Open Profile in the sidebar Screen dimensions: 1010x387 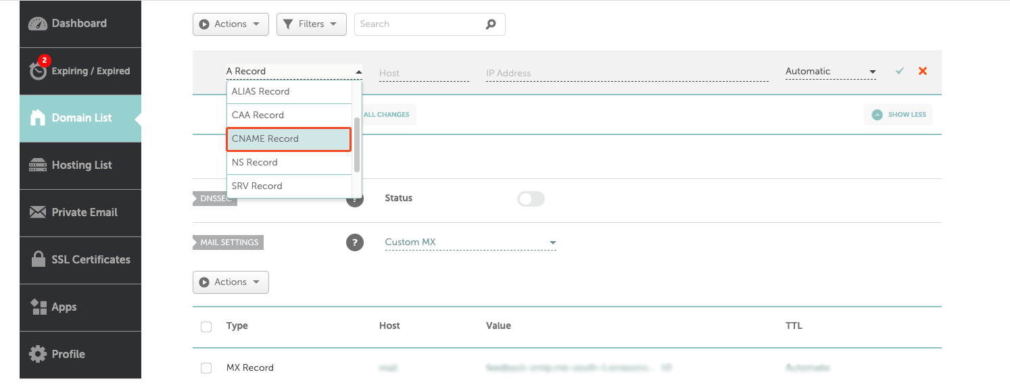(x=80, y=355)
